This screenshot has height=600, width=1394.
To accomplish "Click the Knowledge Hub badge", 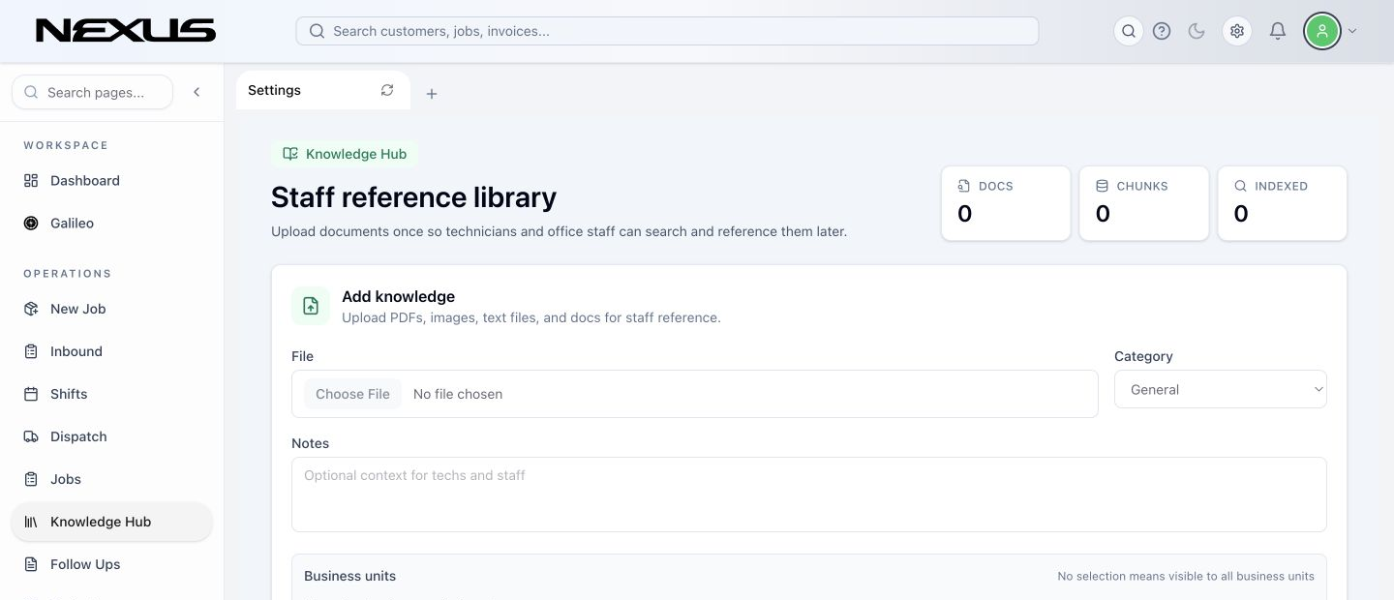I will (x=345, y=154).
